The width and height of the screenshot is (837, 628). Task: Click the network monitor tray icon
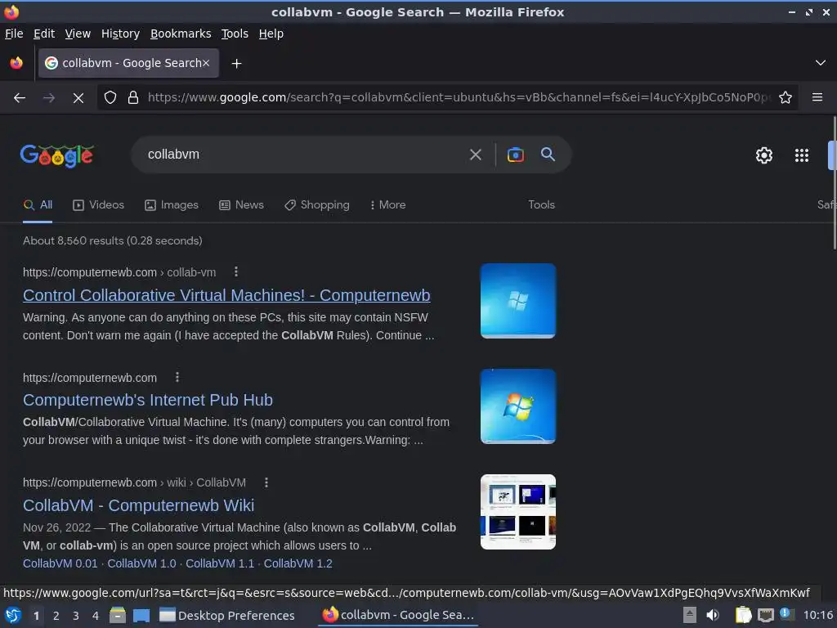coord(765,615)
